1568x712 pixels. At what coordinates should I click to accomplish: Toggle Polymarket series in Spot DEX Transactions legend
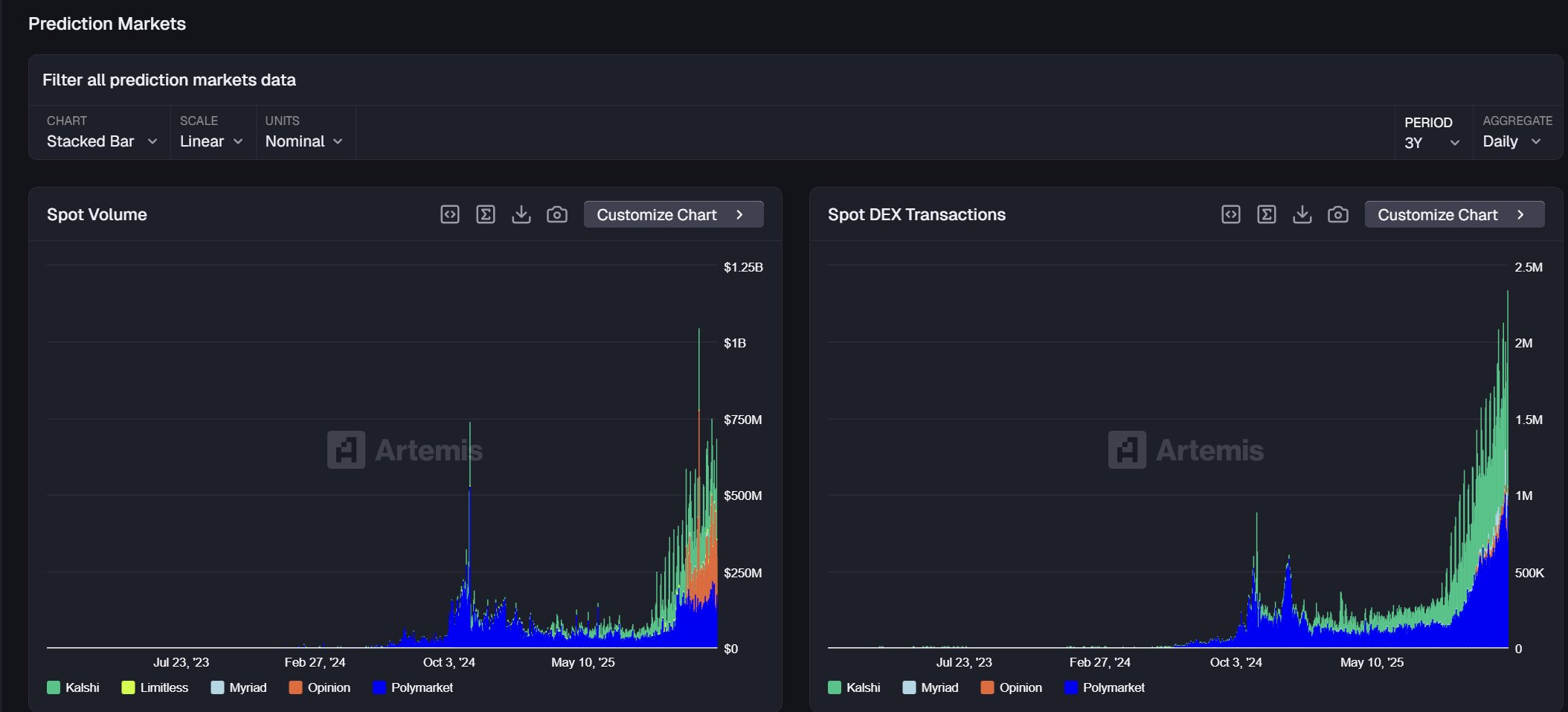tap(1105, 687)
